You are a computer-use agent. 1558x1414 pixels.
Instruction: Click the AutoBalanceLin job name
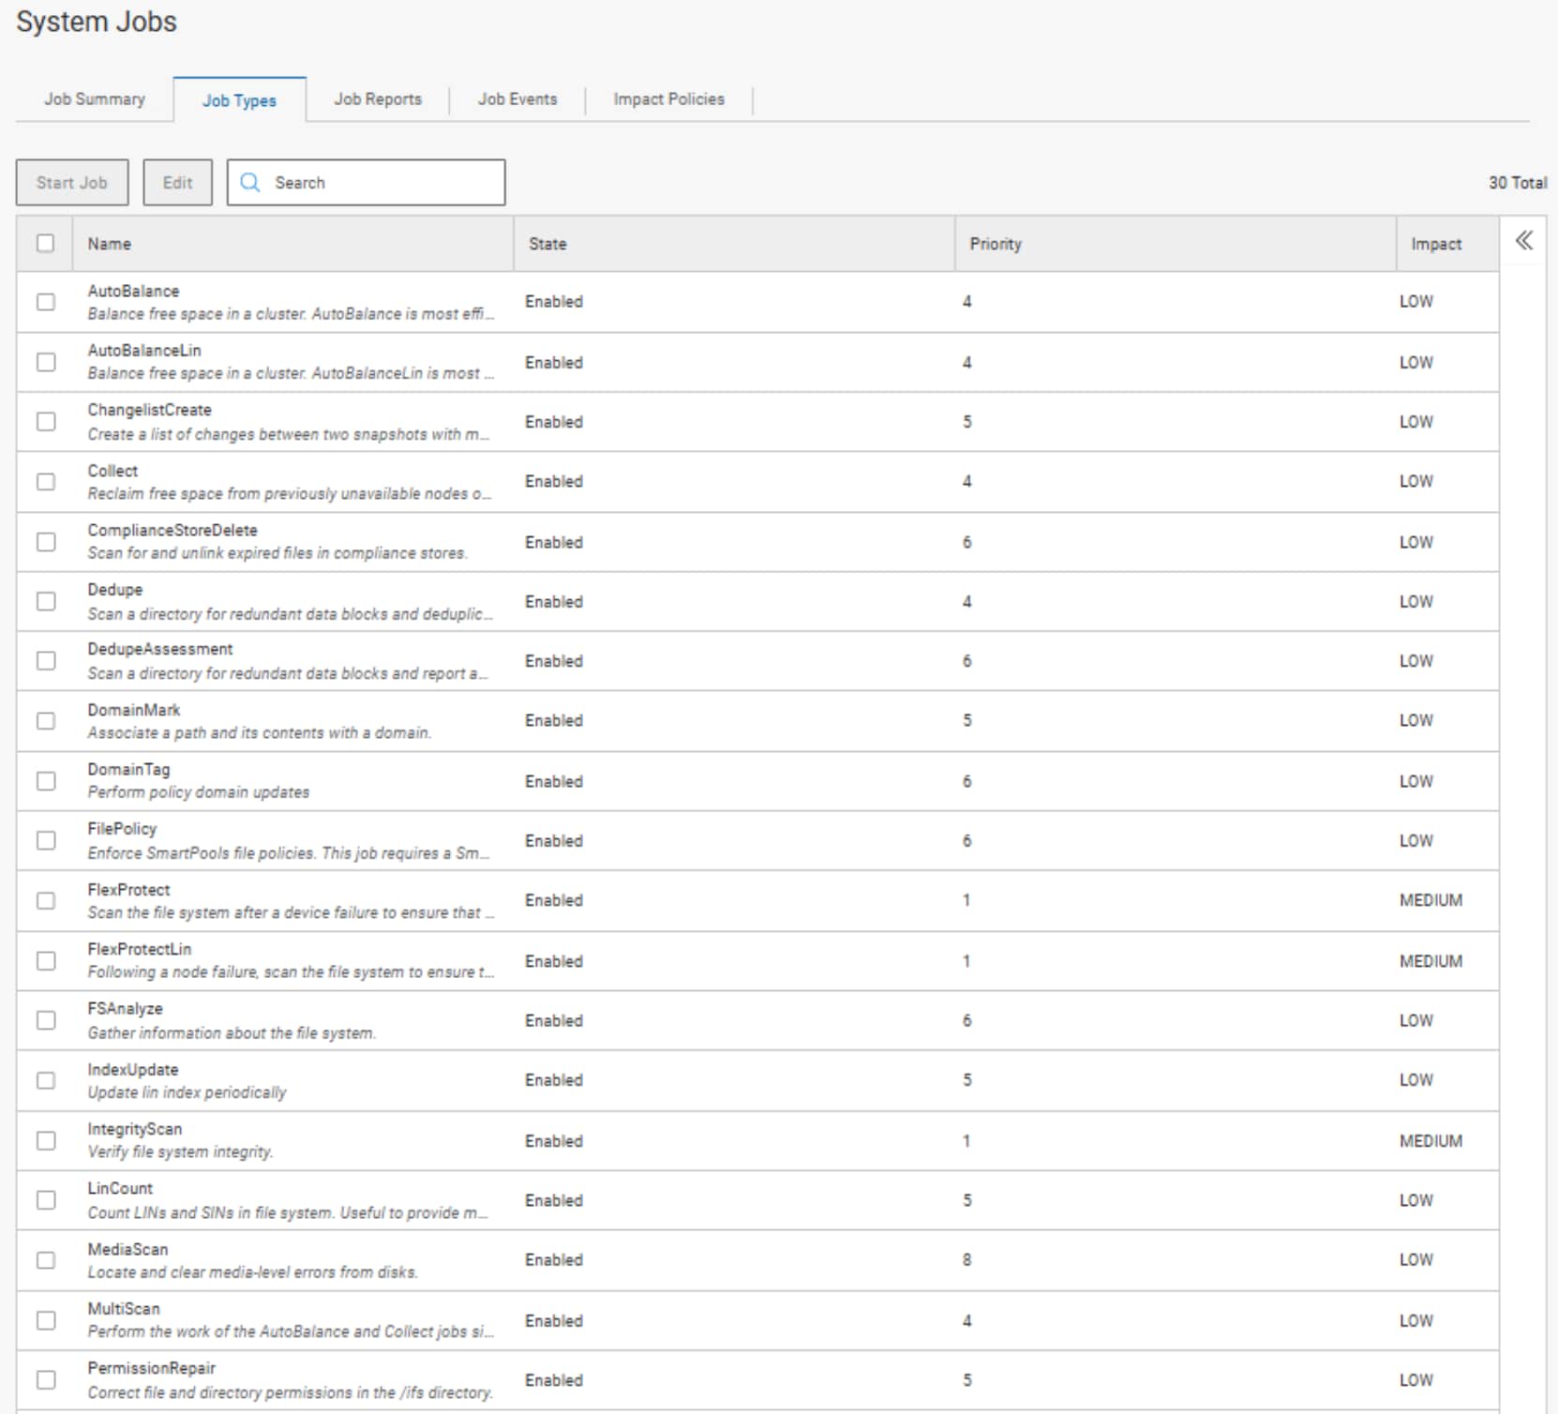tap(144, 350)
